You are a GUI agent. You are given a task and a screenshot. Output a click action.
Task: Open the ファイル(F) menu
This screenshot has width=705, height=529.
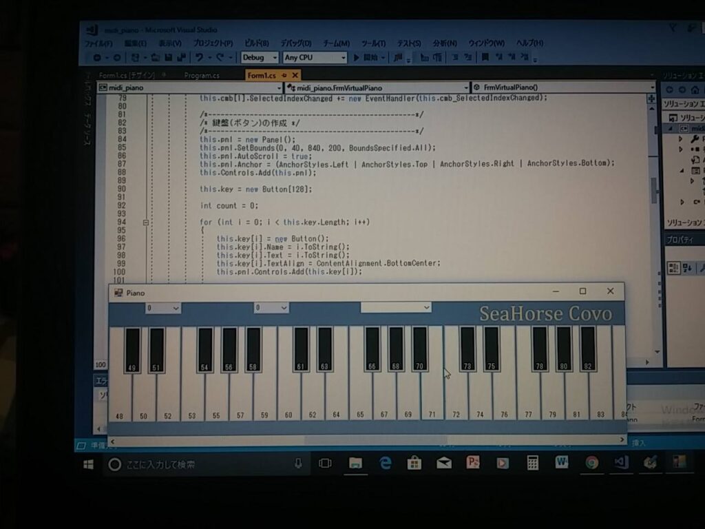point(98,43)
